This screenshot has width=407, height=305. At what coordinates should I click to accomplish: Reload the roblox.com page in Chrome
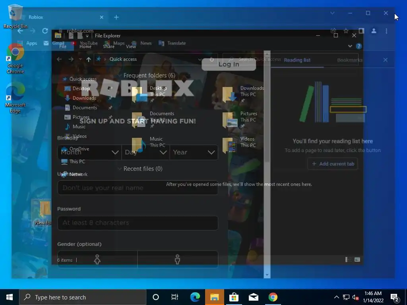(45, 31)
